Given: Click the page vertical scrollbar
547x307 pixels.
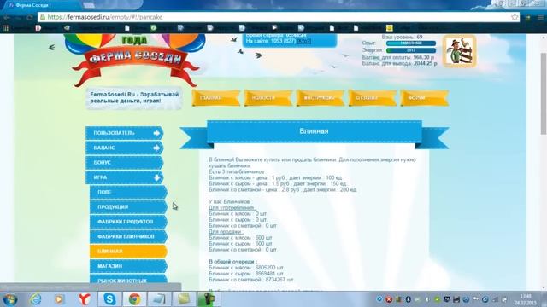Looking at the screenshot, I should coord(544,94).
